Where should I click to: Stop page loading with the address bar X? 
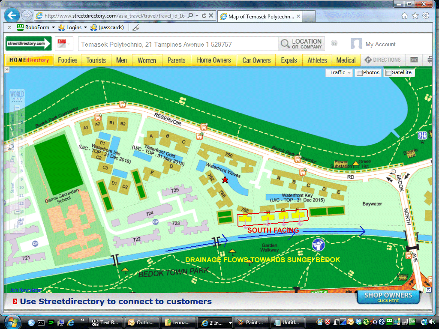pos(211,16)
